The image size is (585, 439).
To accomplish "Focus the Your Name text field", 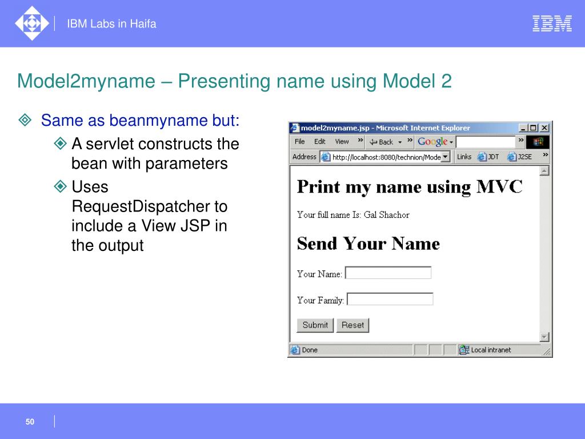I will 388,273.
